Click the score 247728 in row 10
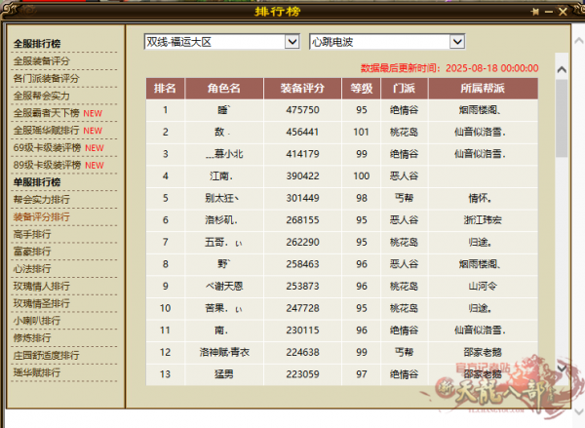The image size is (585, 428). (302, 308)
